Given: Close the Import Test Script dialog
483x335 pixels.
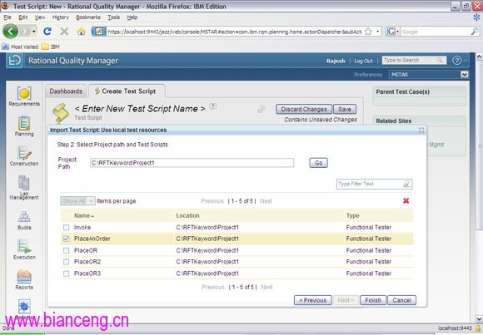Looking at the screenshot, I should tap(421, 131).
